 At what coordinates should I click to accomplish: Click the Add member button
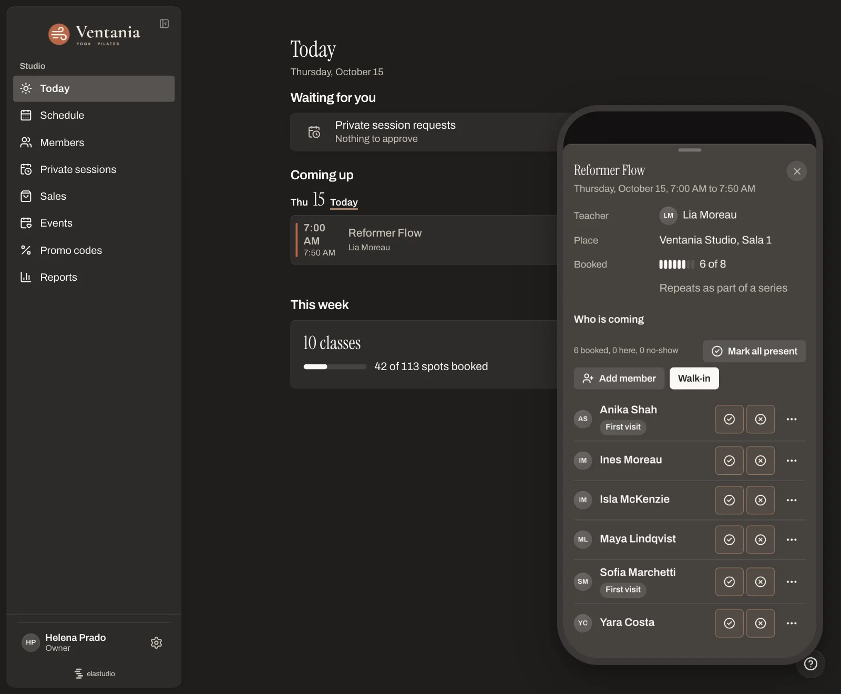pyautogui.click(x=619, y=379)
